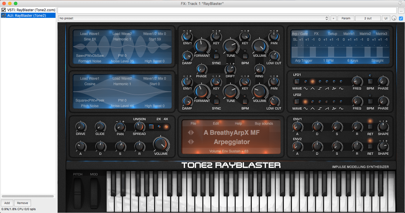
Task: Choose the smooth random shape for LFO2
Action: (x=341, y=102)
